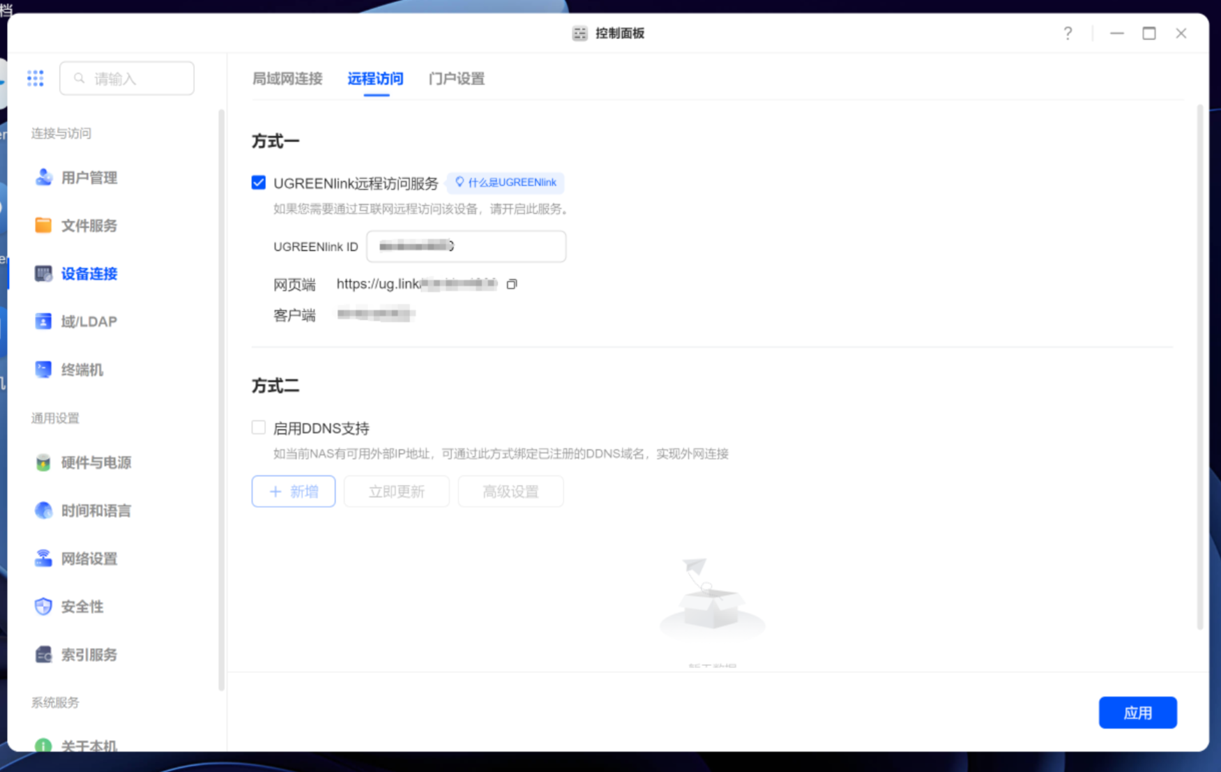The image size is (1221, 772).
Task: Copy the ug.link web URL
Action: pyautogui.click(x=512, y=284)
